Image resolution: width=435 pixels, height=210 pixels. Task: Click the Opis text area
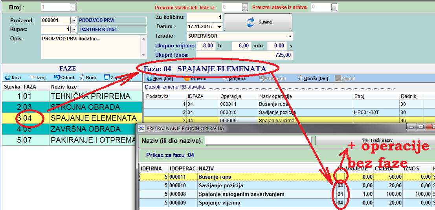[91, 47]
